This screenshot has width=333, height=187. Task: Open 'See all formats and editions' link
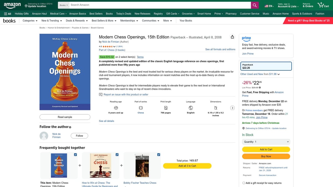(220, 49)
